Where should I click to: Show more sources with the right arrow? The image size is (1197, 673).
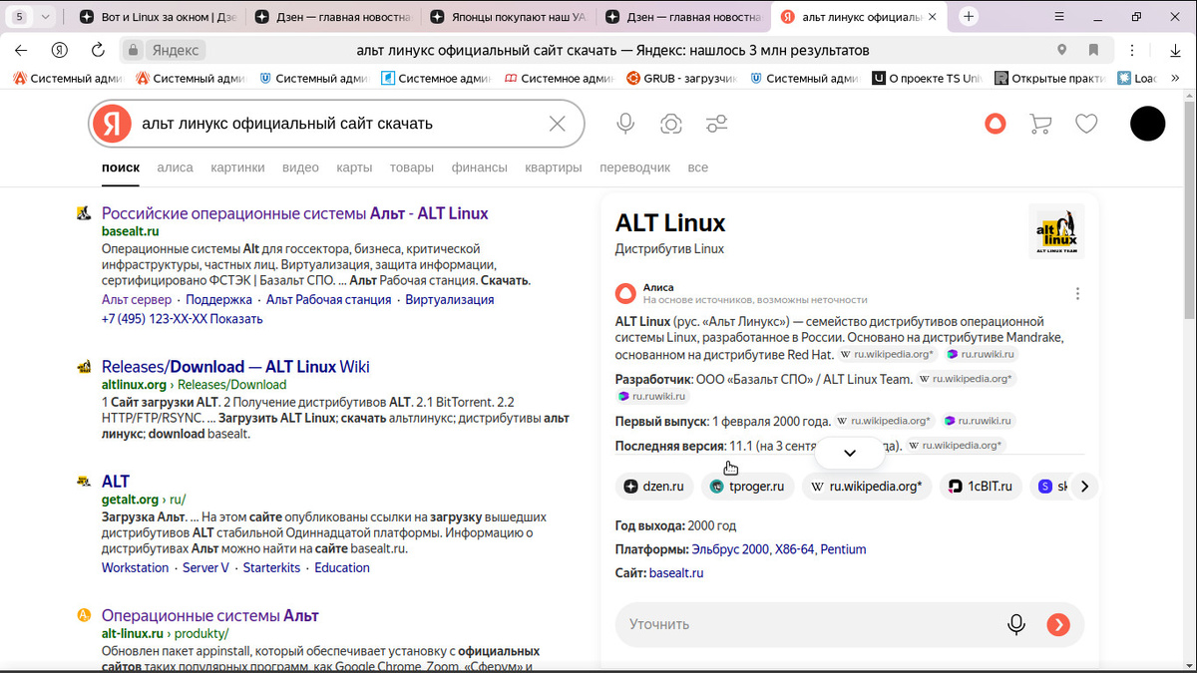tap(1084, 487)
